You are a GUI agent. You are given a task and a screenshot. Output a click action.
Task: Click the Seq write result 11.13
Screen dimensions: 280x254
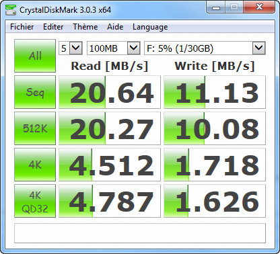pyautogui.click(x=215, y=92)
